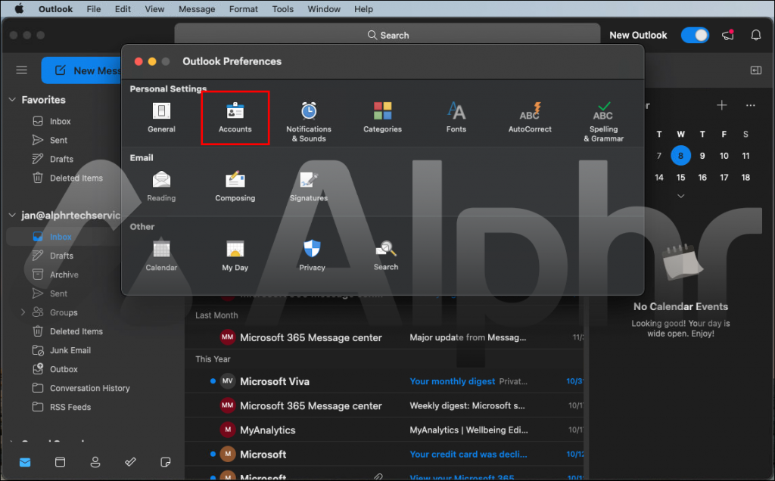Open Spelling & Grammar settings
Image resolution: width=775 pixels, height=481 pixels.
pyautogui.click(x=603, y=117)
